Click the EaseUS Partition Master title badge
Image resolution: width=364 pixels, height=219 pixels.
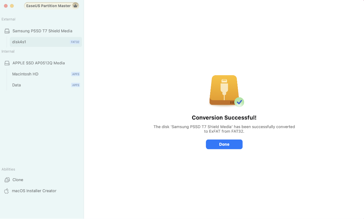tap(51, 6)
